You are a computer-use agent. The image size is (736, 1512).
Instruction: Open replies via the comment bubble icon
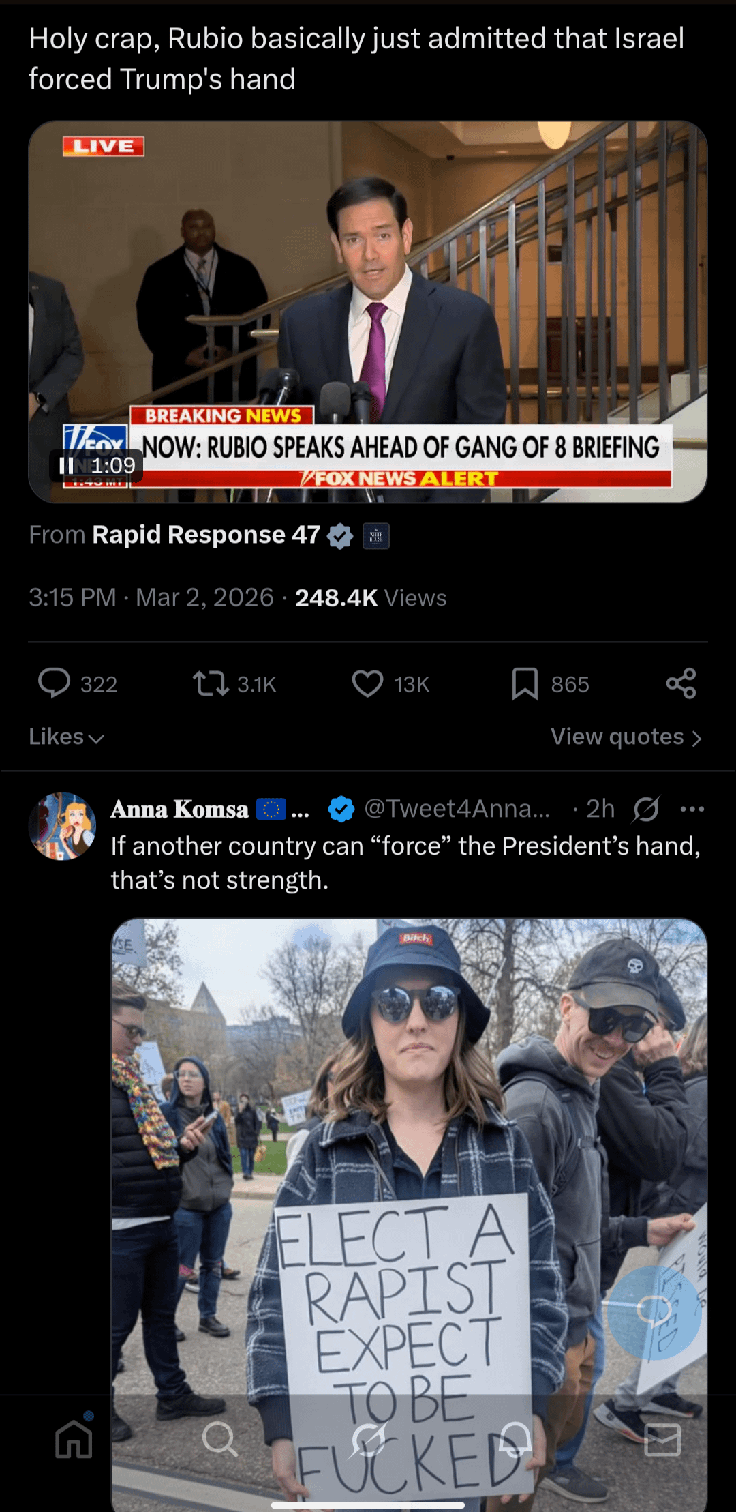55,683
